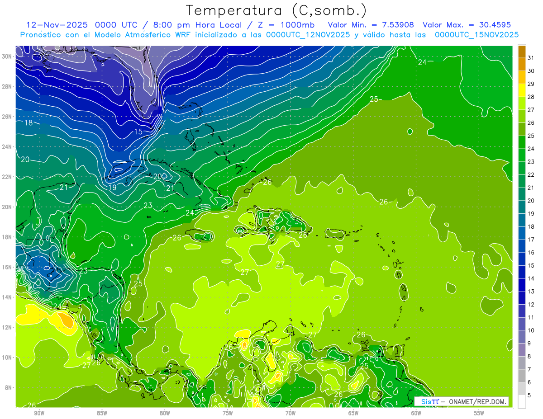
Task: Click the legend value "12"
Action: [x=531, y=305]
